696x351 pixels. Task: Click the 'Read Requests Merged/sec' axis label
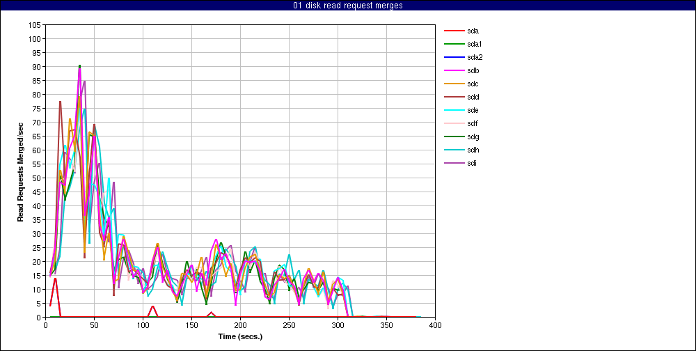point(20,171)
